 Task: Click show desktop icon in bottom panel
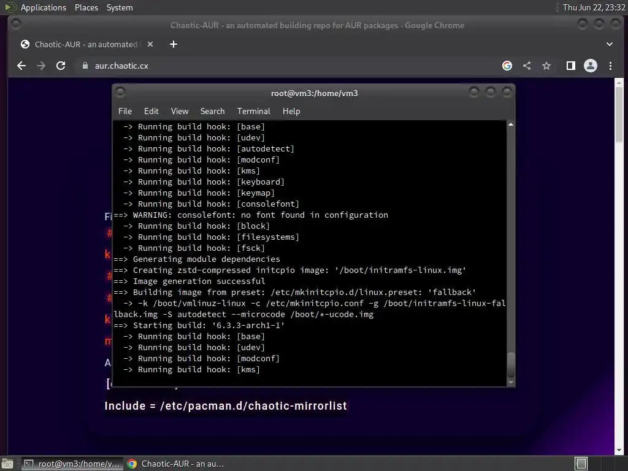[7, 464]
